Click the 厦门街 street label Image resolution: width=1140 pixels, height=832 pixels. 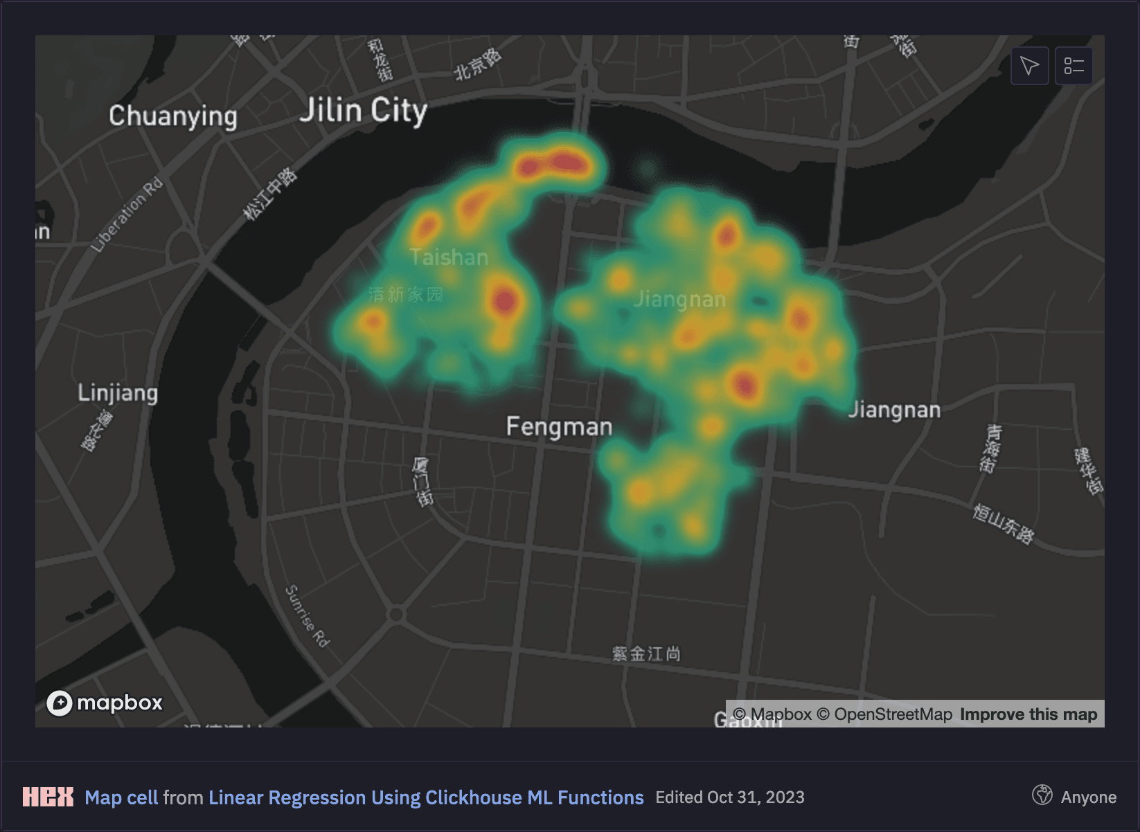click(x=423, y=482)
